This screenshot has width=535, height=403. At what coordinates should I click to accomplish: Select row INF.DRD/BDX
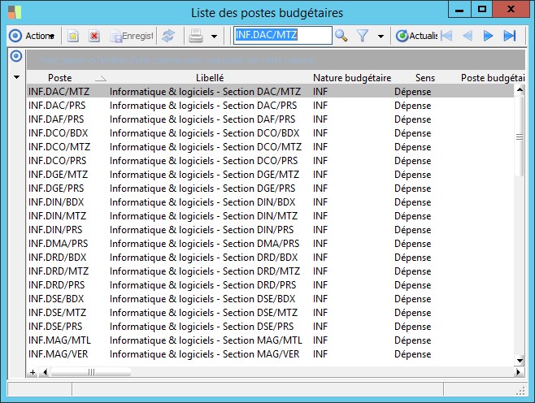270,257
